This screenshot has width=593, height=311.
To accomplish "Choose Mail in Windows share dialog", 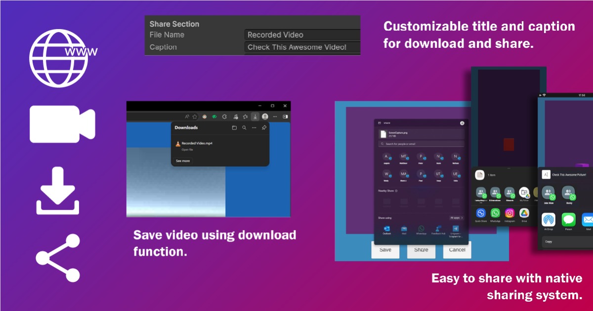I will click(404, 231).
